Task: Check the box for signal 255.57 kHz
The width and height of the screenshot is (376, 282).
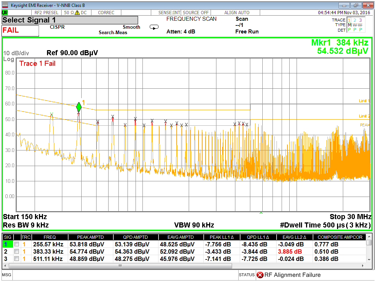Action: [x=16, y=244]
